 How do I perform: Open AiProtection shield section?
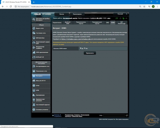pos(41,38)
